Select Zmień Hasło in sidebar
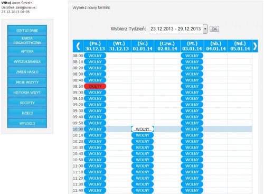The height and width of the screenshot is (194, 264). (x=27, y=72)
